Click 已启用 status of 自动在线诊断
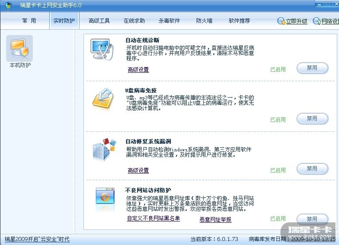This screenshot has height=245, width=339. [278, 70]
